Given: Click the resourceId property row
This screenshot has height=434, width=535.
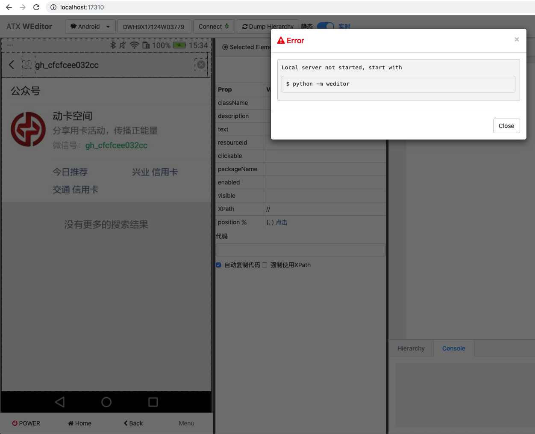Looking at the screenshot, I should [301, 143].
